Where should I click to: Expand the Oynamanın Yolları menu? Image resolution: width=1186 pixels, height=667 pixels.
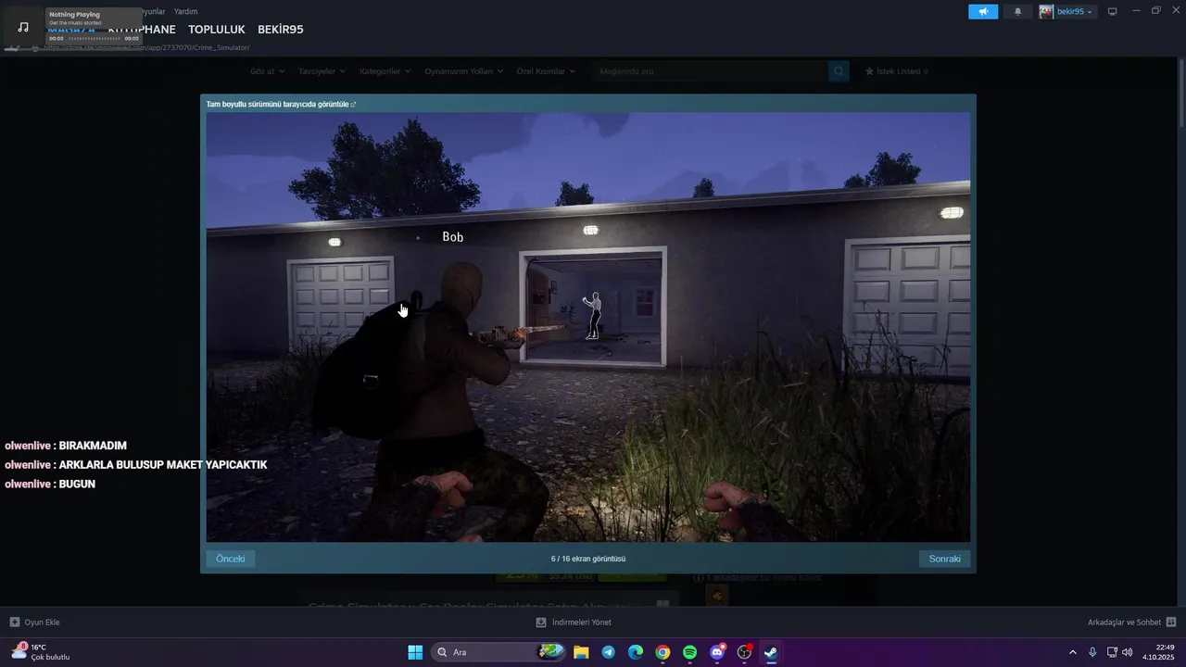point(464,71)
